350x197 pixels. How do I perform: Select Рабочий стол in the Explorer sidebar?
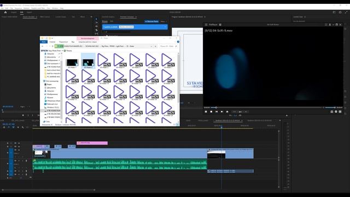click(51, 104)
